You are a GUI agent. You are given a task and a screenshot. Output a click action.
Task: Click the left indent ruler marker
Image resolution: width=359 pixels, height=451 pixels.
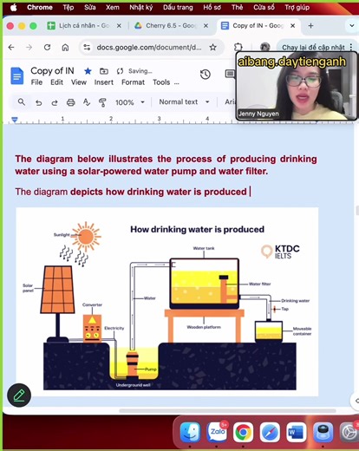[15, 120]
